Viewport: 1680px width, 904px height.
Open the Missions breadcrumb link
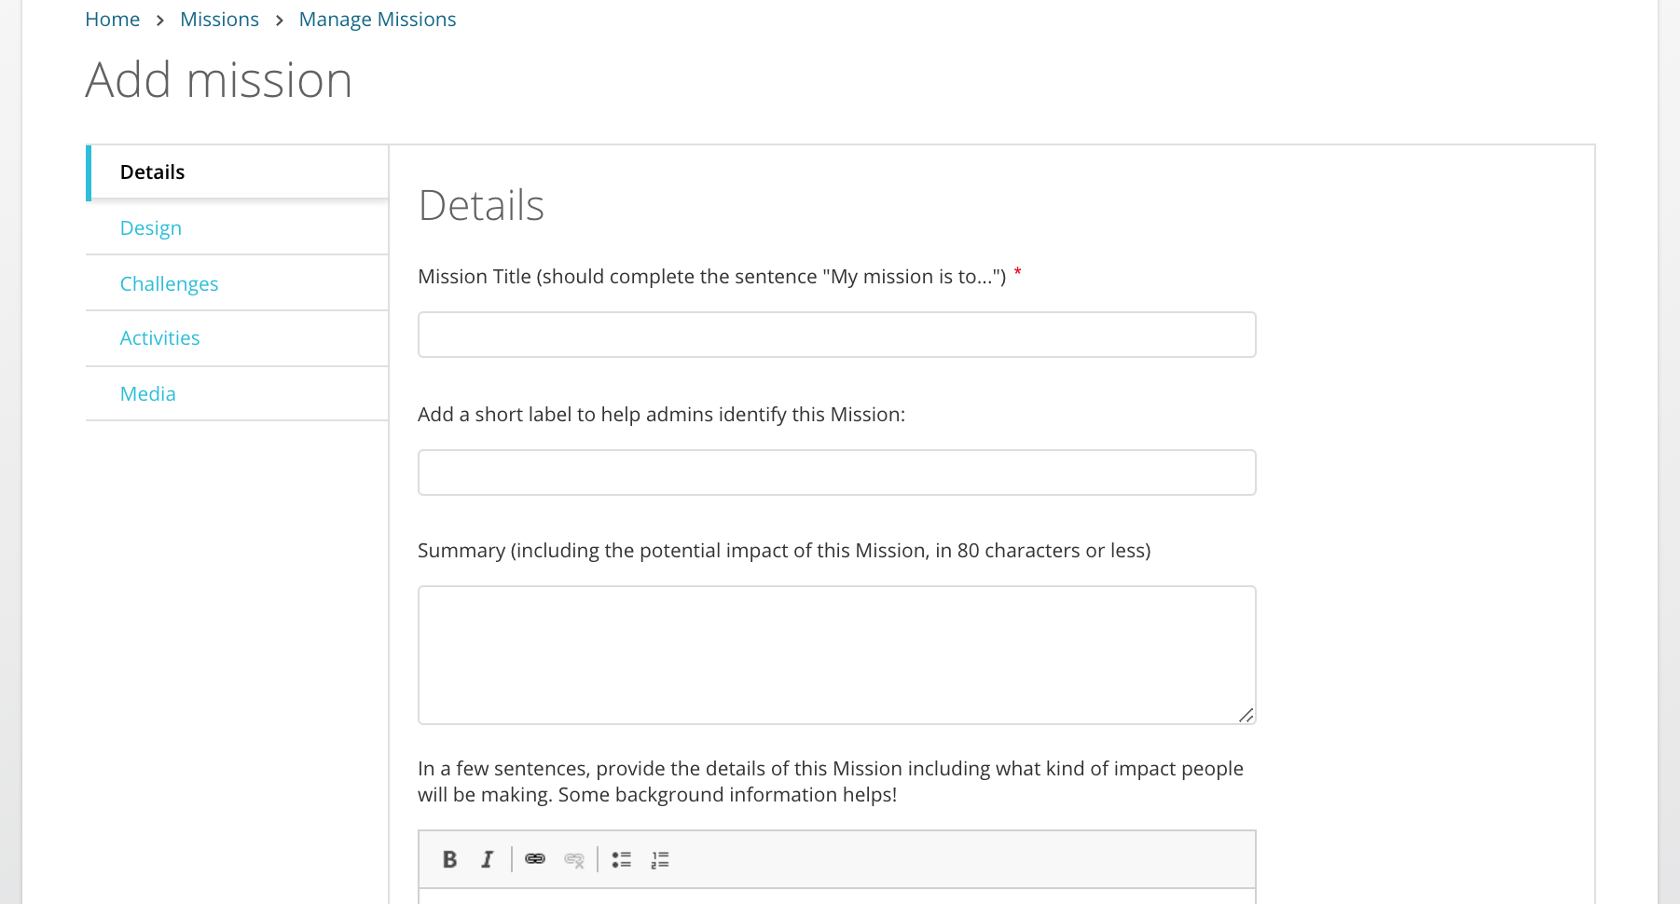[219, 20]
